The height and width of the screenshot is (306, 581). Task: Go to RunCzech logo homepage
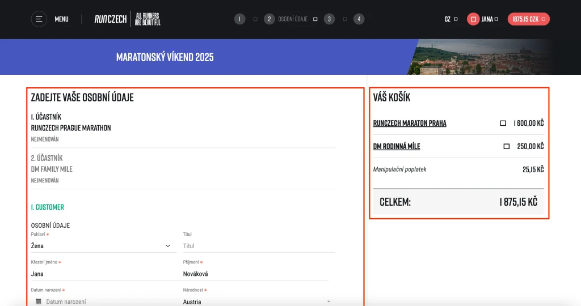(x=127, y=19)
